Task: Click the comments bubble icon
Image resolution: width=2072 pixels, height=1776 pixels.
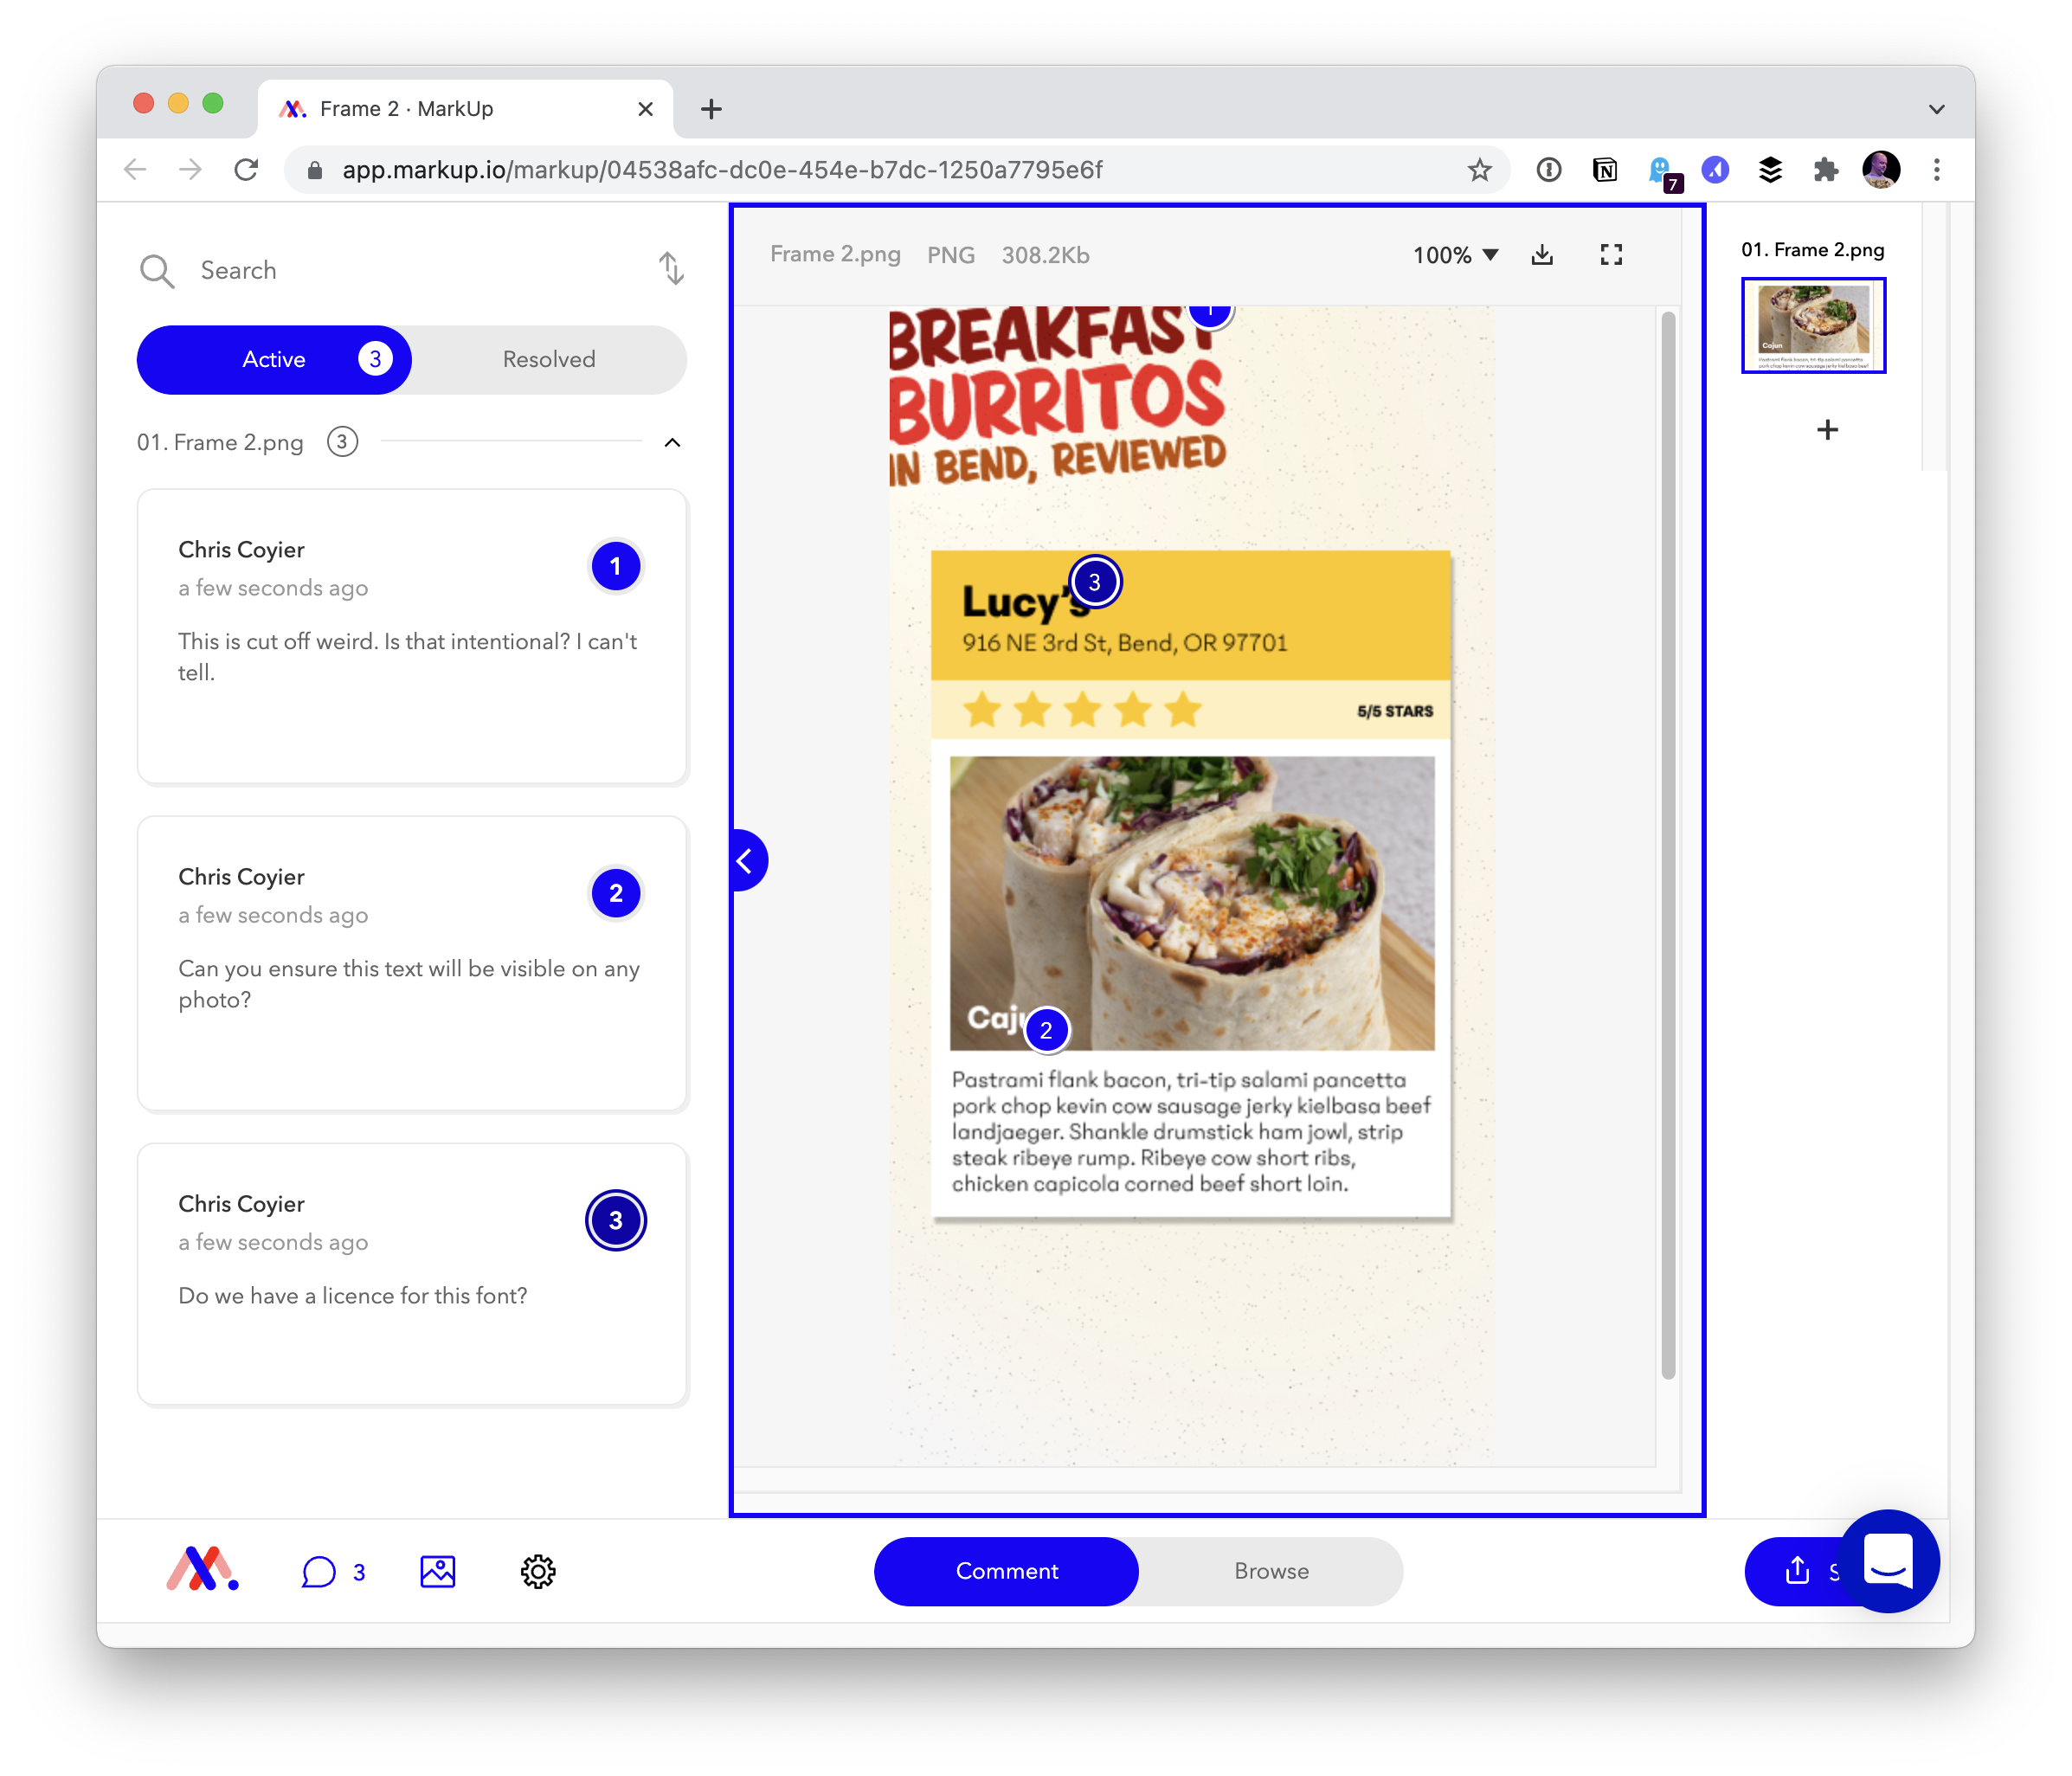Action: tap(319, 1571)
